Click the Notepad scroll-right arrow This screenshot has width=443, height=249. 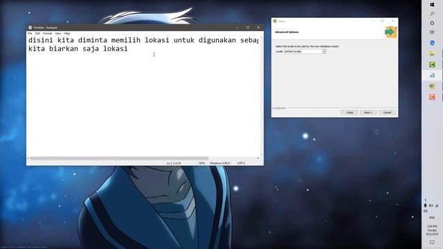[257, 158]
